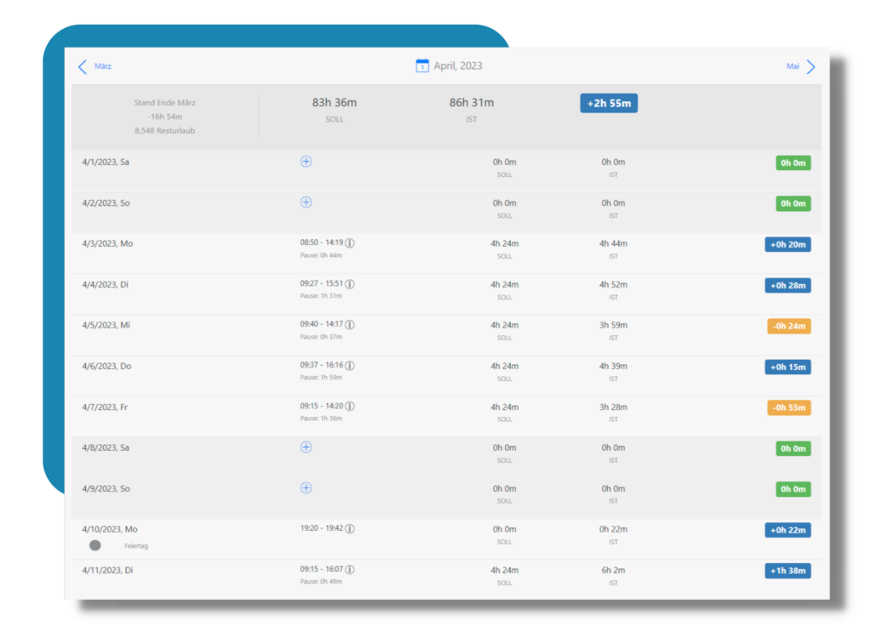Click the 09:27 - 15:51 time range
The height and width of the screenshot is (638, 877).
(322, 283)
